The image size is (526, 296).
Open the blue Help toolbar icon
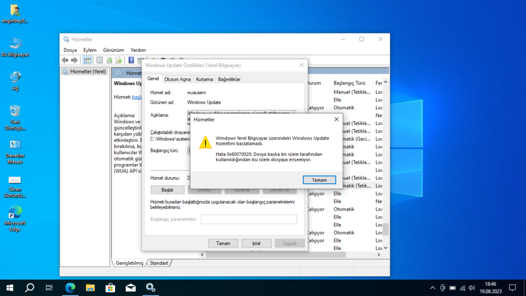click(131, 60)
